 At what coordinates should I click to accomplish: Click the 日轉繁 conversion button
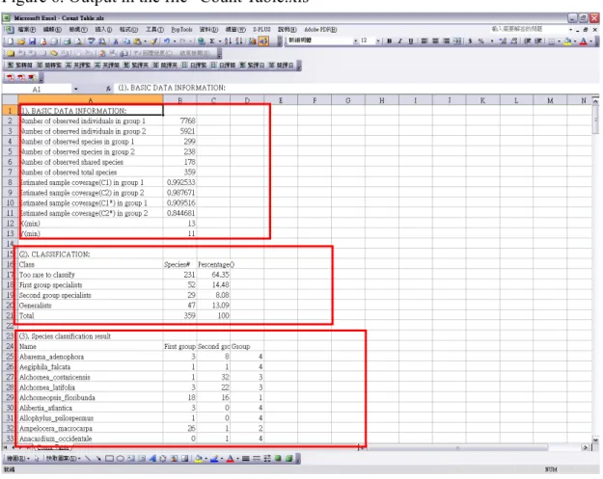coord(193,66)
